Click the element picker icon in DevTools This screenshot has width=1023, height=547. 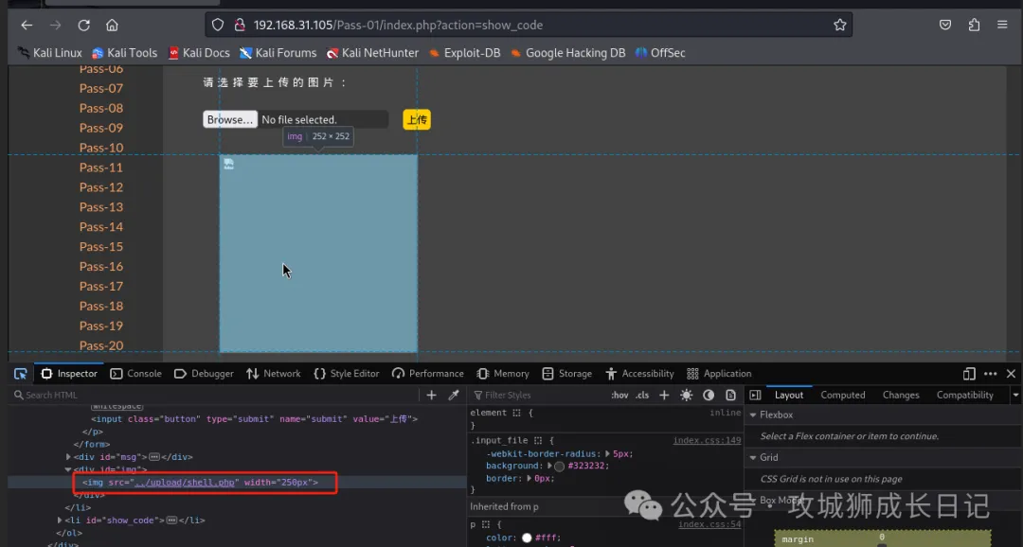(20, 374)
